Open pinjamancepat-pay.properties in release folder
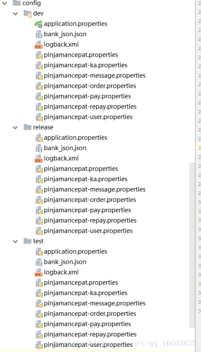This screenshot has height=352, width=201. (87, 210)
